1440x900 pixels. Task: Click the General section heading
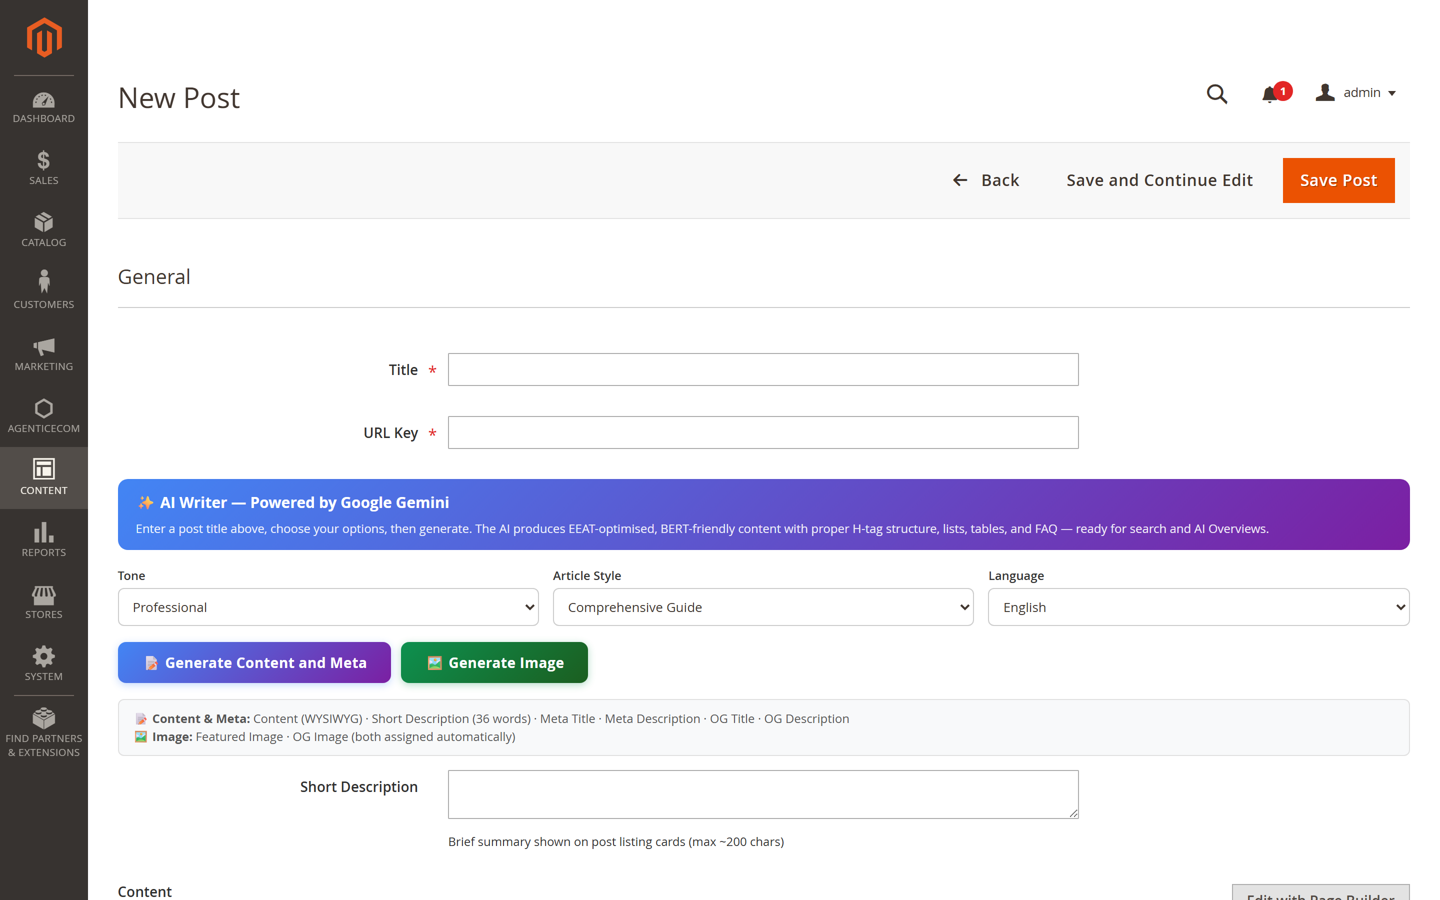[154, 277]
